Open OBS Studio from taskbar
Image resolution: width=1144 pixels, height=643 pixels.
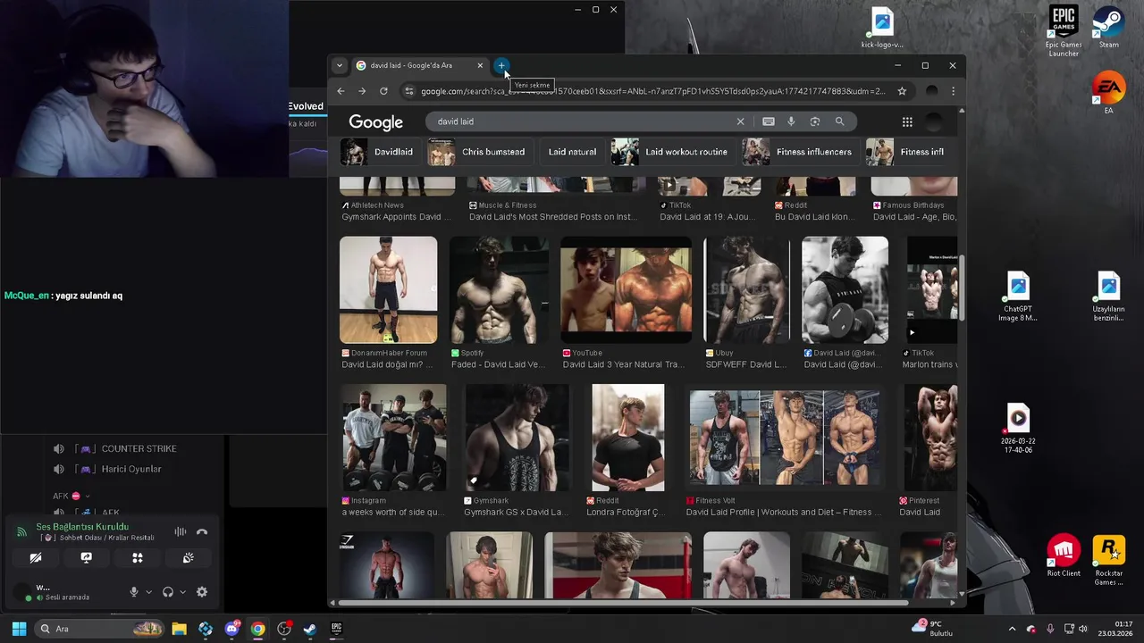coord(284,629)
